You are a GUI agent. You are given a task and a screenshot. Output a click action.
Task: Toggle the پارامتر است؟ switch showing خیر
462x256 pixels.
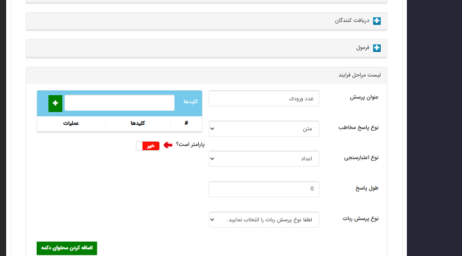click(x=148, y=146)
